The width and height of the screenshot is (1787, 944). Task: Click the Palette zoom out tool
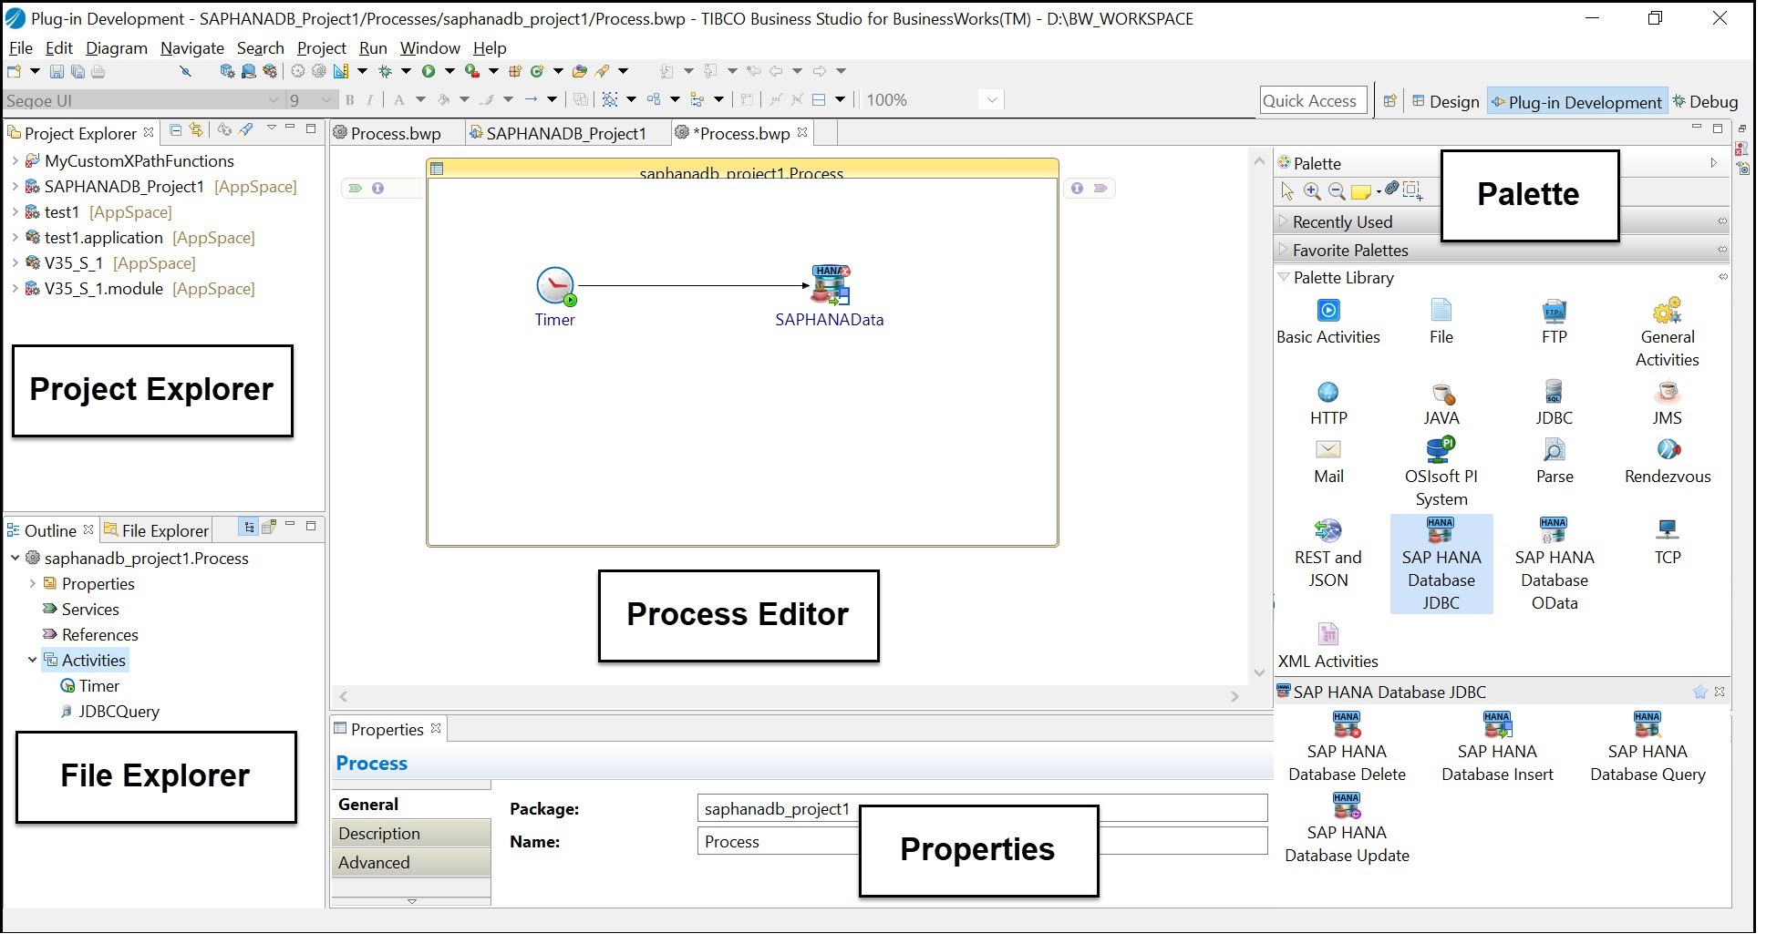coord(1337,191)
